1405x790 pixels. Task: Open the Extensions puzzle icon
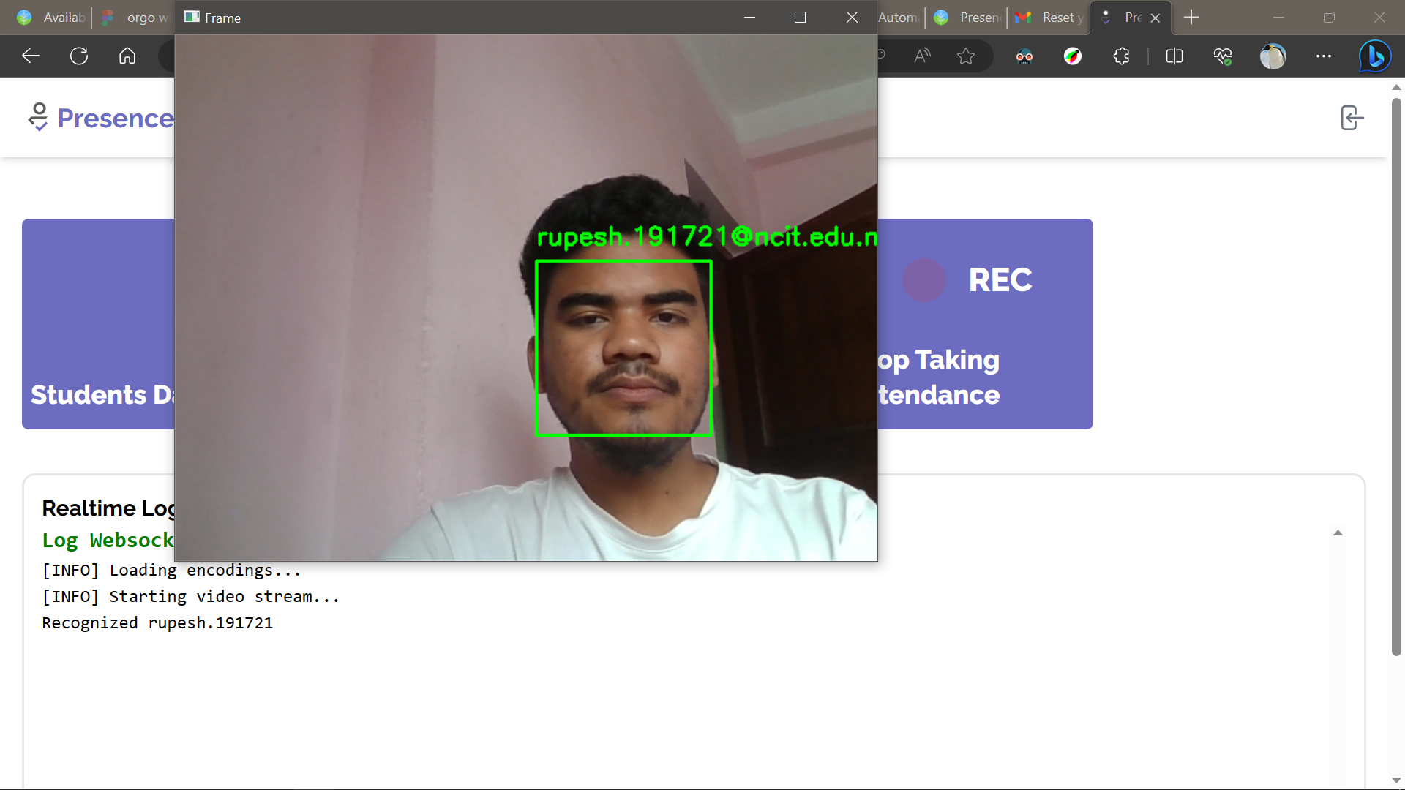[1121, 56]
